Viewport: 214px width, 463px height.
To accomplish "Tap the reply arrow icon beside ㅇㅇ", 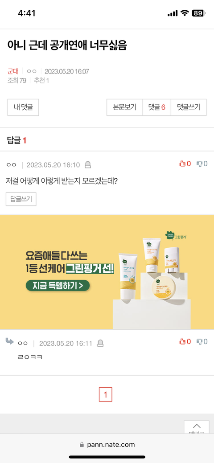I will click(10, 342).
